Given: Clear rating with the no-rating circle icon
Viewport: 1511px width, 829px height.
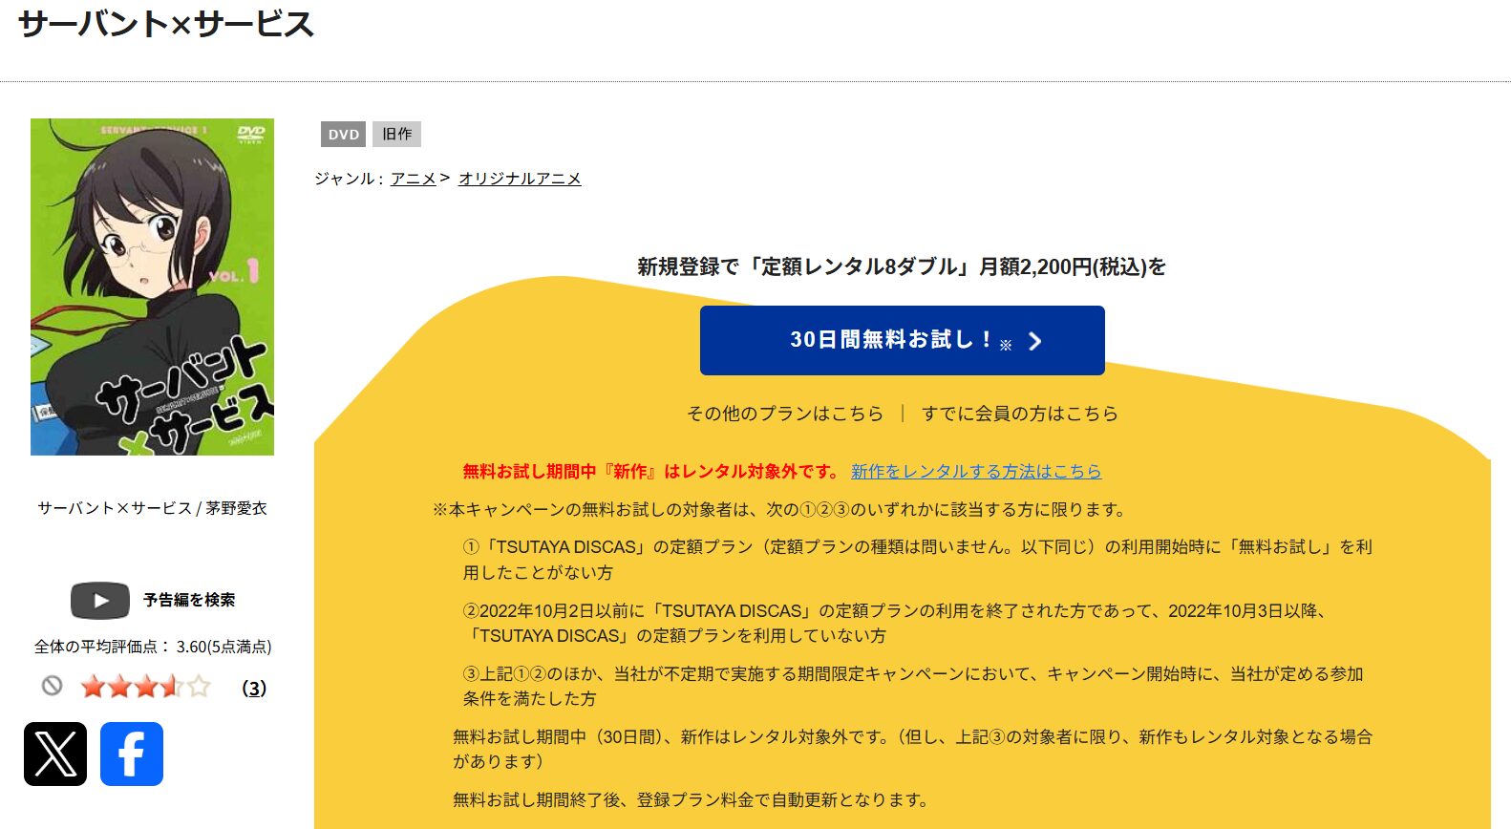Looking at the screenshot, I should tap(53, 686).
